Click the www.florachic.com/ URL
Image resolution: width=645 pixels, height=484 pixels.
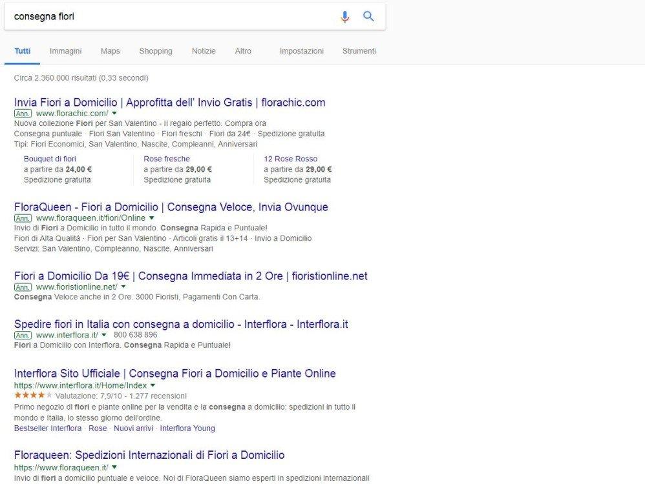[72, 114]
